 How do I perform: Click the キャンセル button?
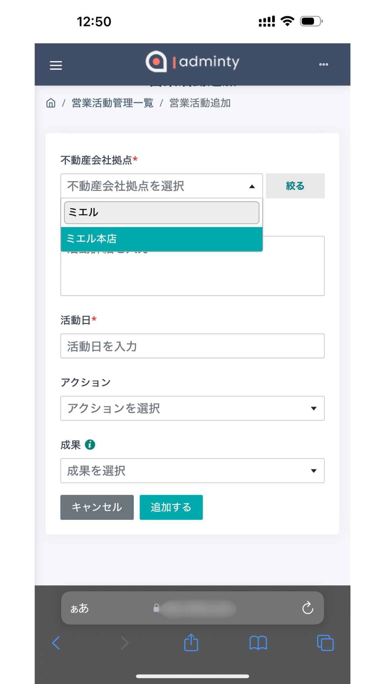tap(97, 507)
